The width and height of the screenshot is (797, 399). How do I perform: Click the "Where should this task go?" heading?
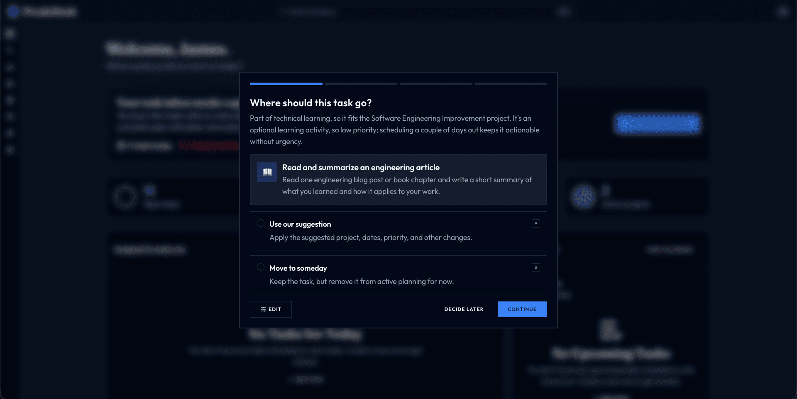(x=310, y=103)
